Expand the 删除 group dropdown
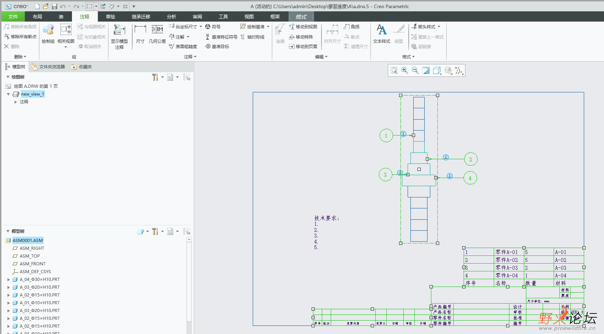Image resolution: width=604 pixels, height=334 pixels. click(x=20, y=57)
